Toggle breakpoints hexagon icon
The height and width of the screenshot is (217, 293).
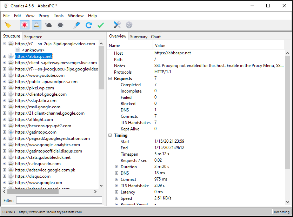[60, 25]
